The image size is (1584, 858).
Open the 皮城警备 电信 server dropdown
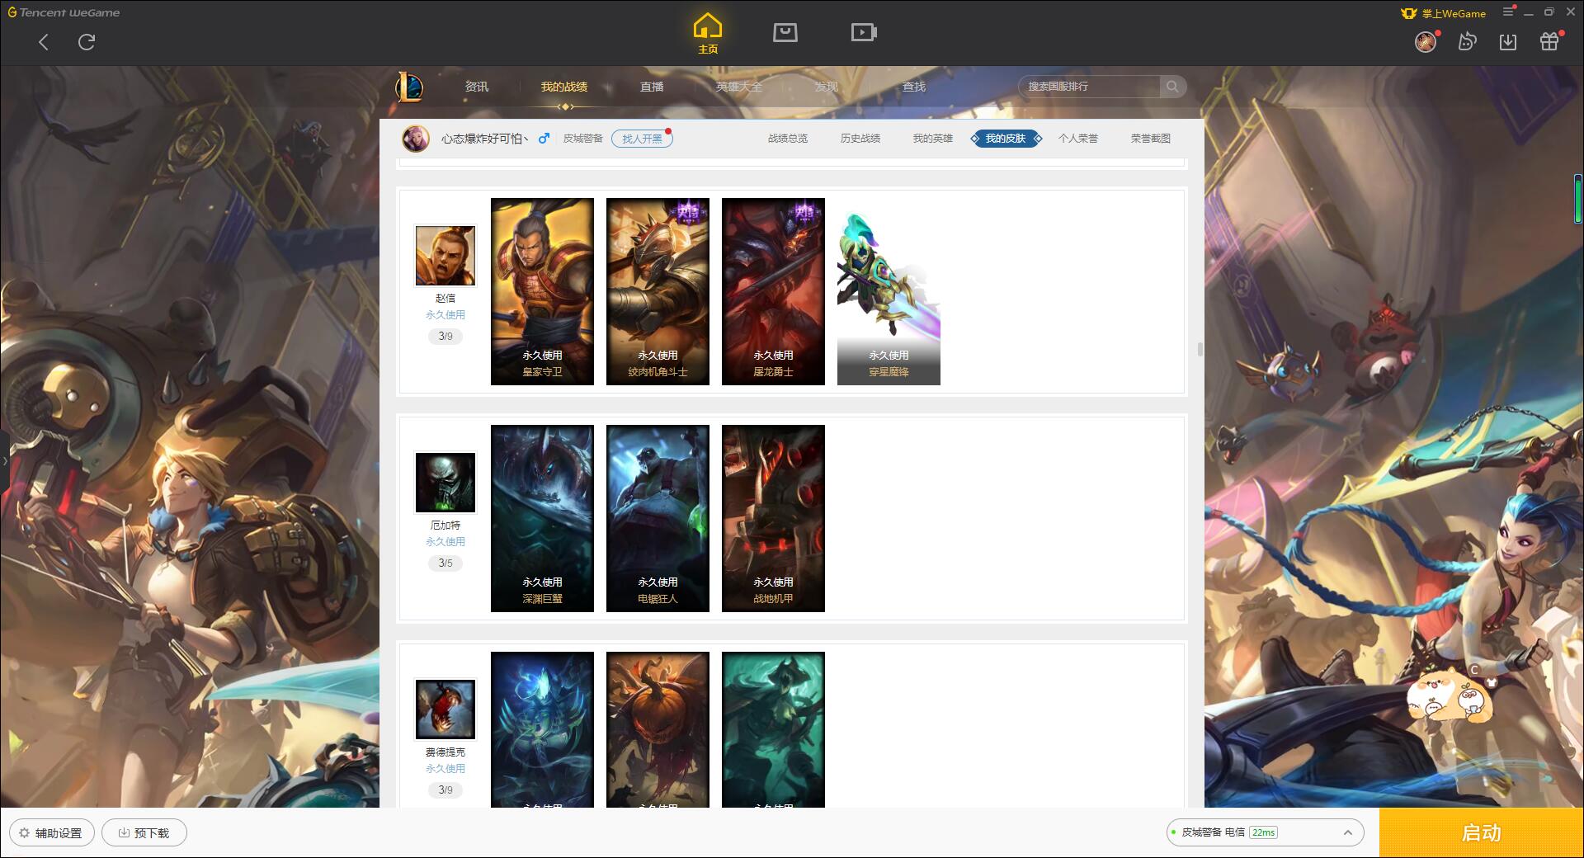tap(1265, 832)
